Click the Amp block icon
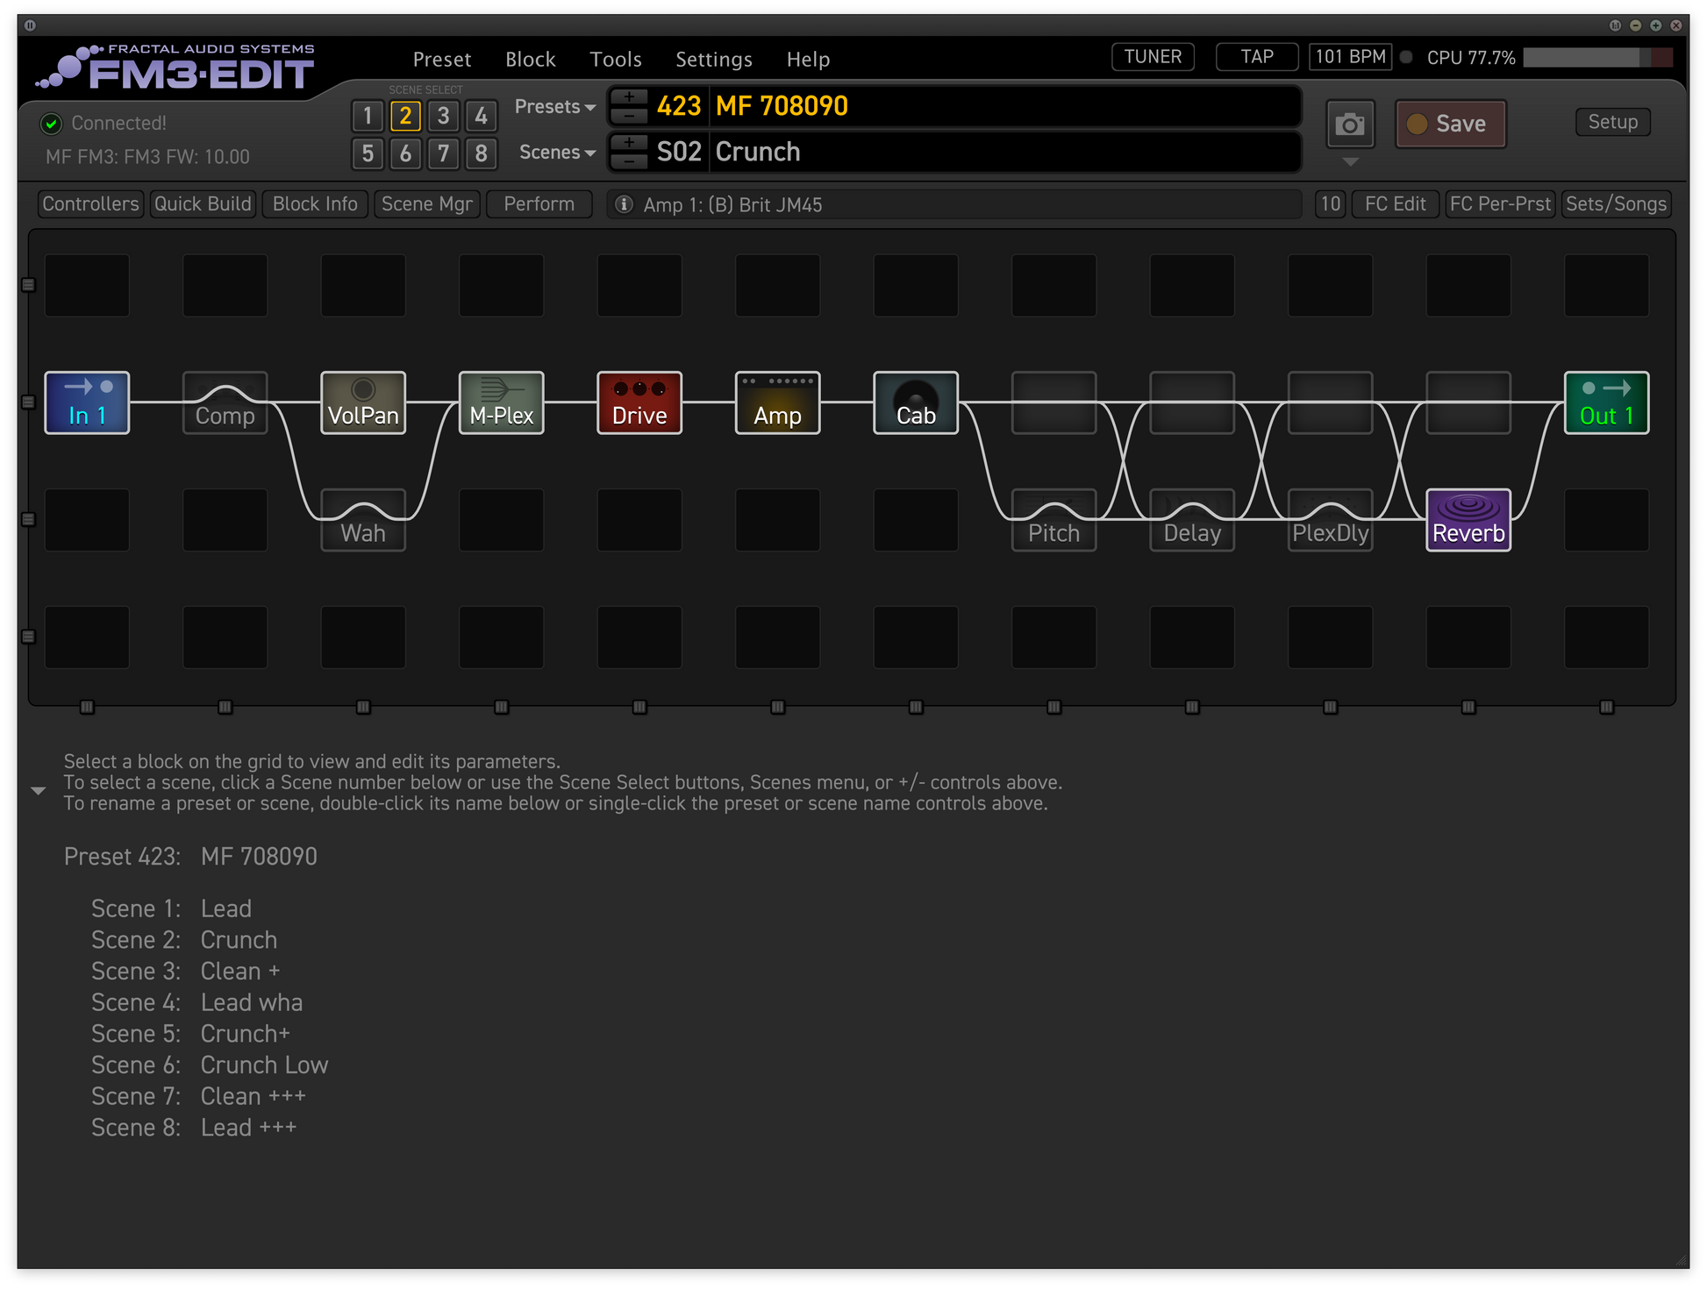 click(x=777, y=402)
